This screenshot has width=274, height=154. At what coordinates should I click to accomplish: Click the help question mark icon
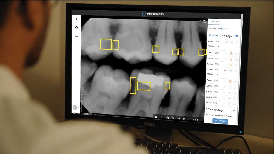184,119
